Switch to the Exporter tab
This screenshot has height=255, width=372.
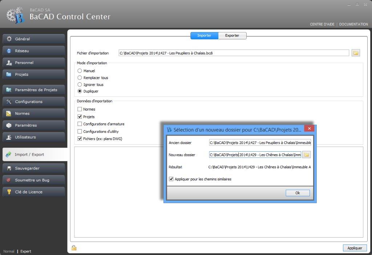232,36
